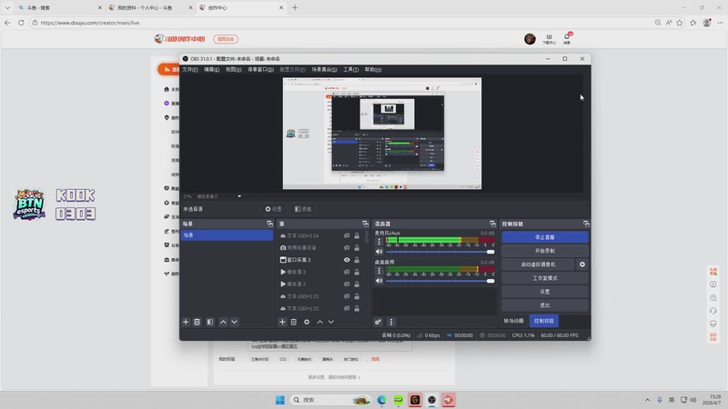
Task: Toggle visibility of 窗口采集 3 source
Action: coord(347,260)
